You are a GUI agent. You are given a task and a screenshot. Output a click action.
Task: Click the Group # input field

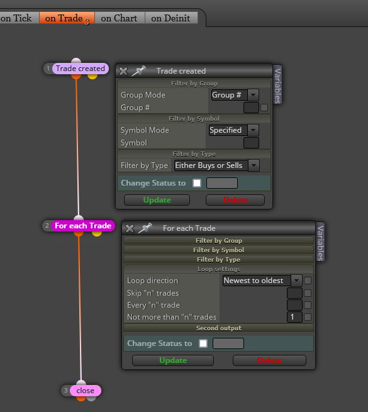click(x=251, y=108)
